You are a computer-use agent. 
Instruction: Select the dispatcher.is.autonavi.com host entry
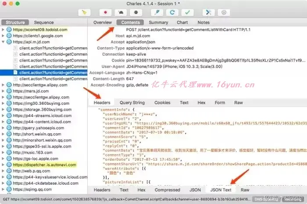[x=44, y=165]
